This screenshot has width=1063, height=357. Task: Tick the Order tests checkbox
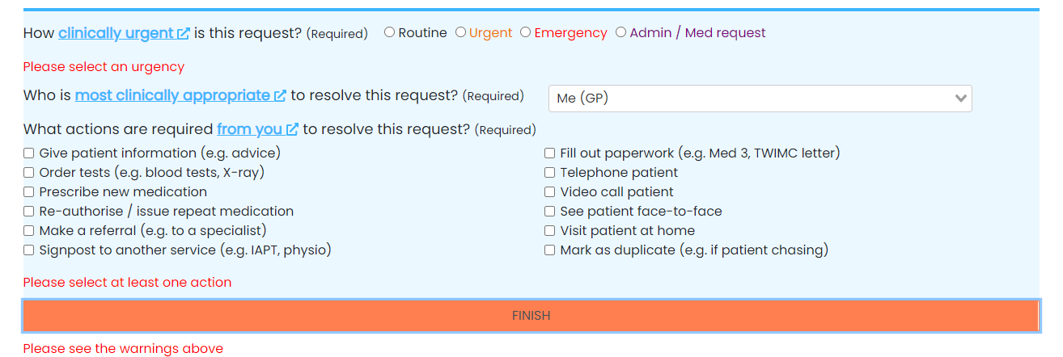point(29,172)
